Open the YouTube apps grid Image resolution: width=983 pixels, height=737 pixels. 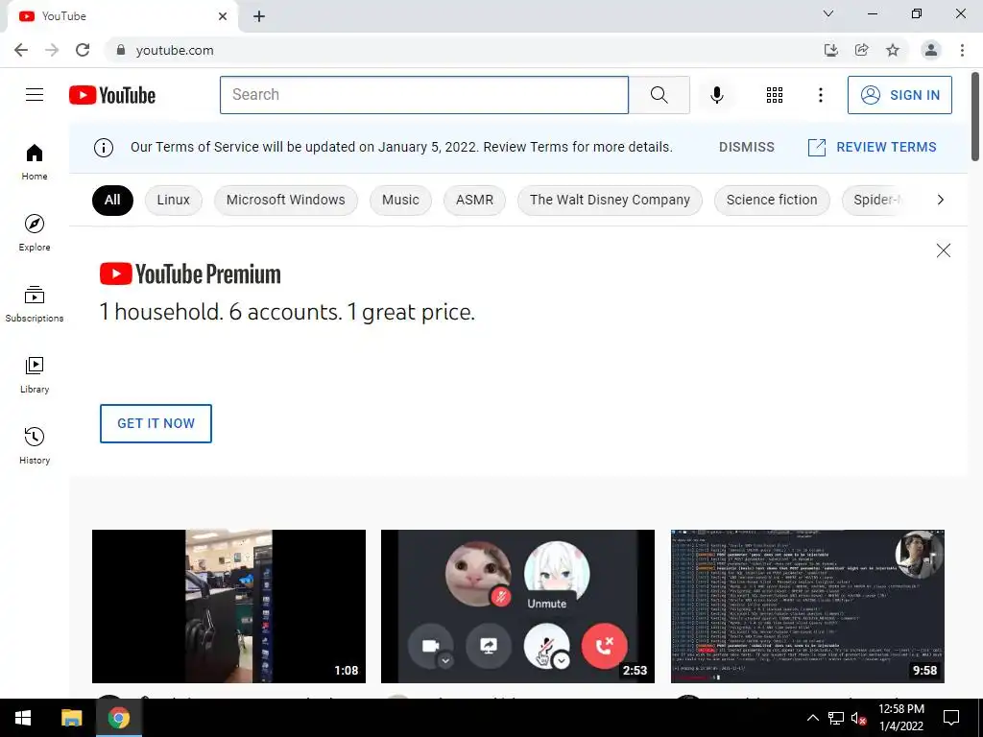[775, 95]
